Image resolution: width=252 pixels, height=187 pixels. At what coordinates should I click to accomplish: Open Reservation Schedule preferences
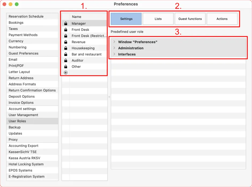[32, 16]
